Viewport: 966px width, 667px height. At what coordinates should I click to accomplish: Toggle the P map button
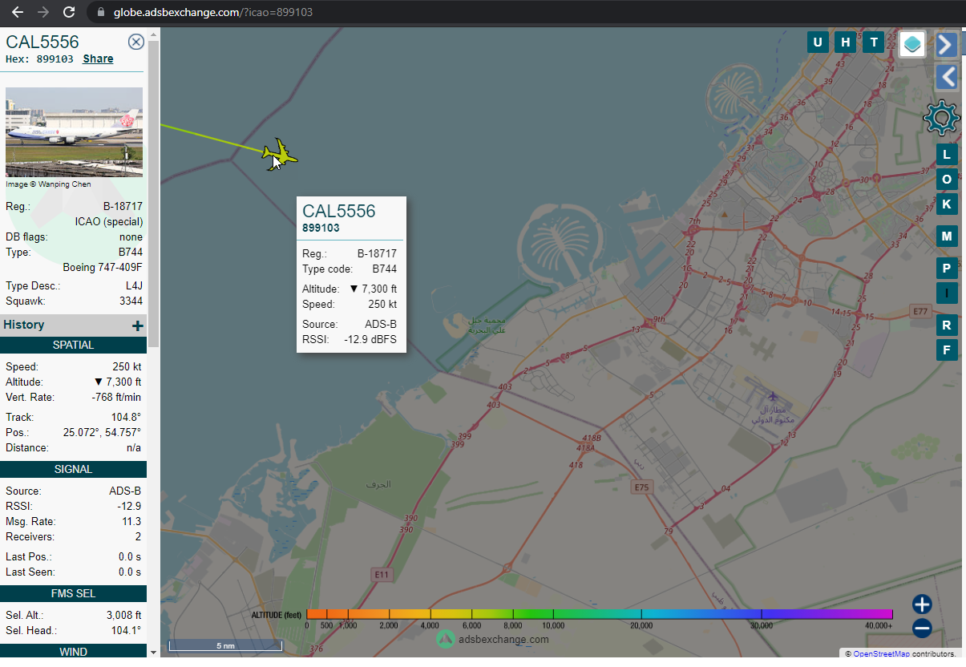(x=947, y=269)
